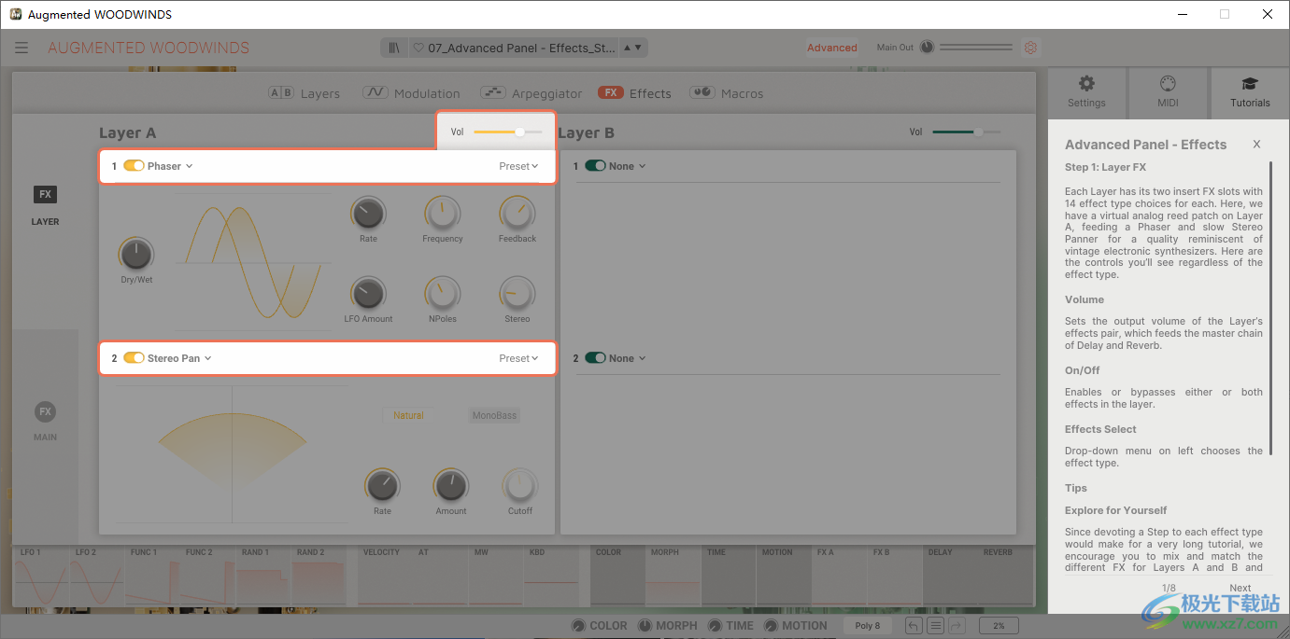1290x639 pixels.
Task: Toggle Layer B slot 1 effect switch
Action: [595, 166]
